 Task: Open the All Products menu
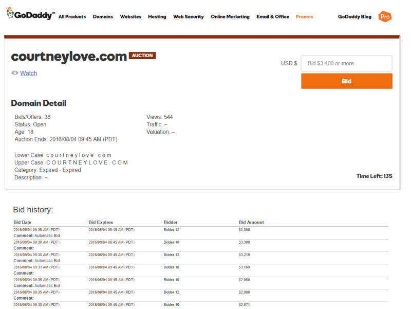72,16
